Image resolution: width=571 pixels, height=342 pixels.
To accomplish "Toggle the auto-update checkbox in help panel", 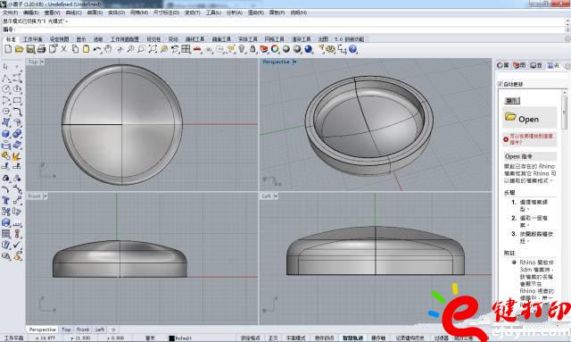I will click(501, 84).
